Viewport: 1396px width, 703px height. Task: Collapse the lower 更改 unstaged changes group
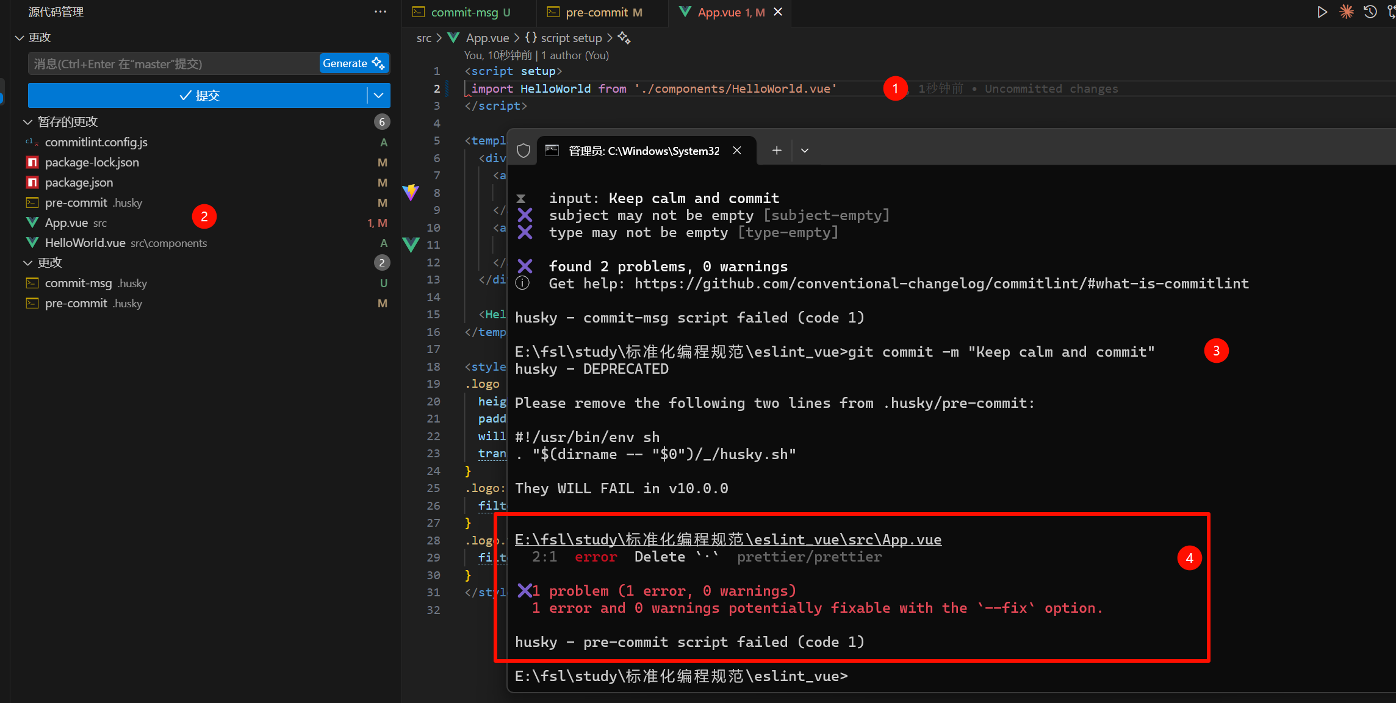pyautogui.click(x=28, y=263)
